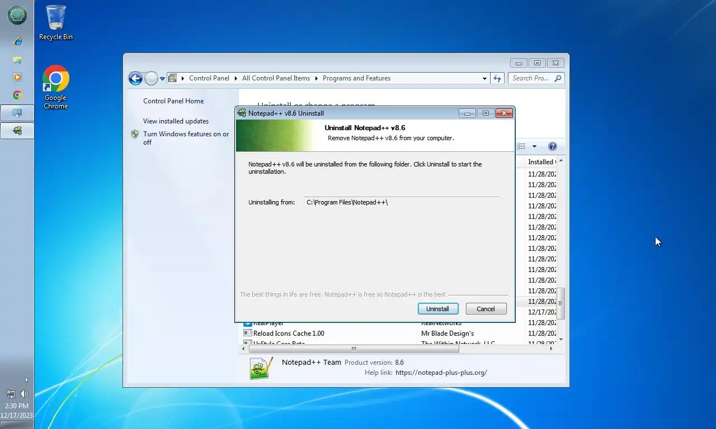Switch to the Control Panel taskbar button

[x=17, y=113]
